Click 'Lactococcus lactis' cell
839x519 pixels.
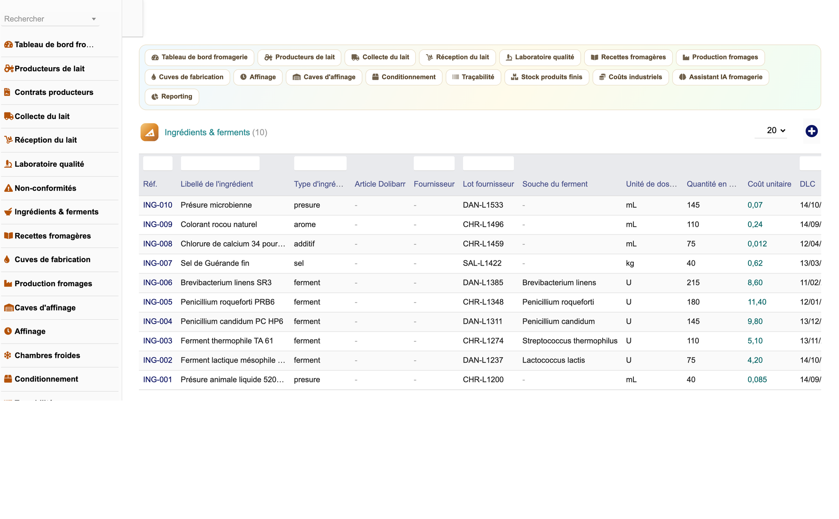click(553, 360)
